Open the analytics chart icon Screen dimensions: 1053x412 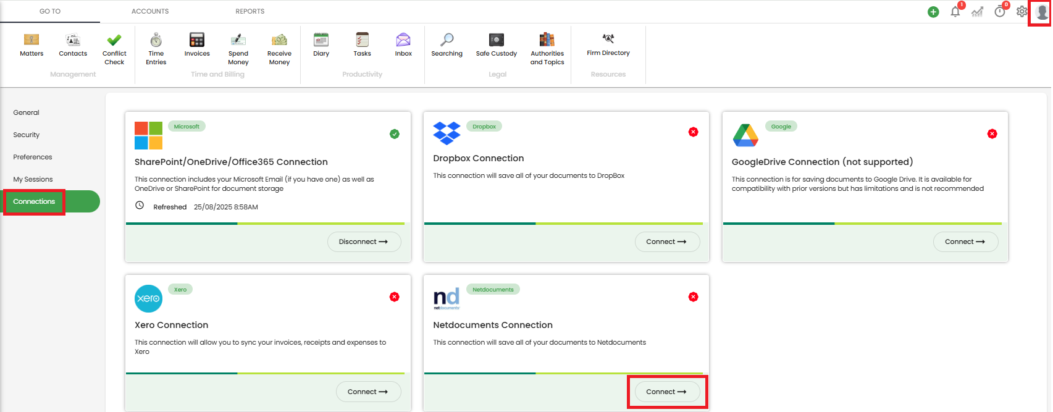(x=977, y=12)
